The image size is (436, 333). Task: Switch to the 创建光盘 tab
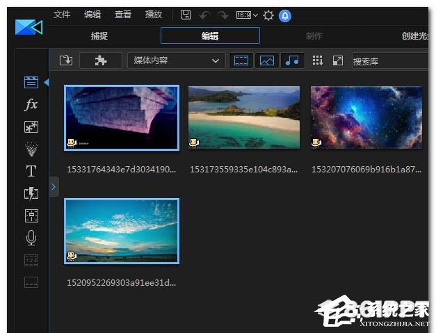(x=415, y=36)
